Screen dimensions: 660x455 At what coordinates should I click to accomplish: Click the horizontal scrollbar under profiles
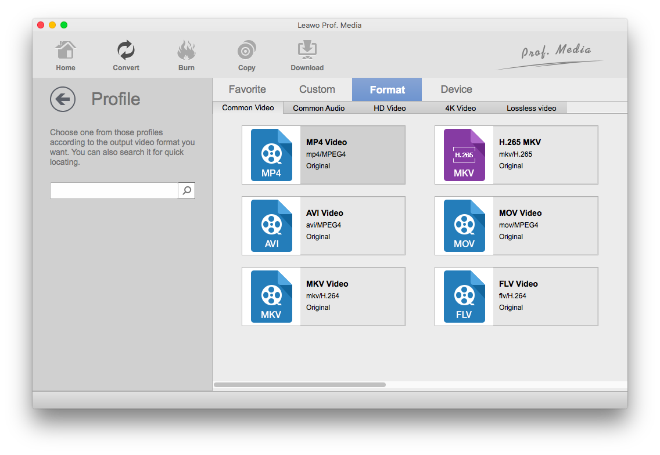click(x=300, y=385)
